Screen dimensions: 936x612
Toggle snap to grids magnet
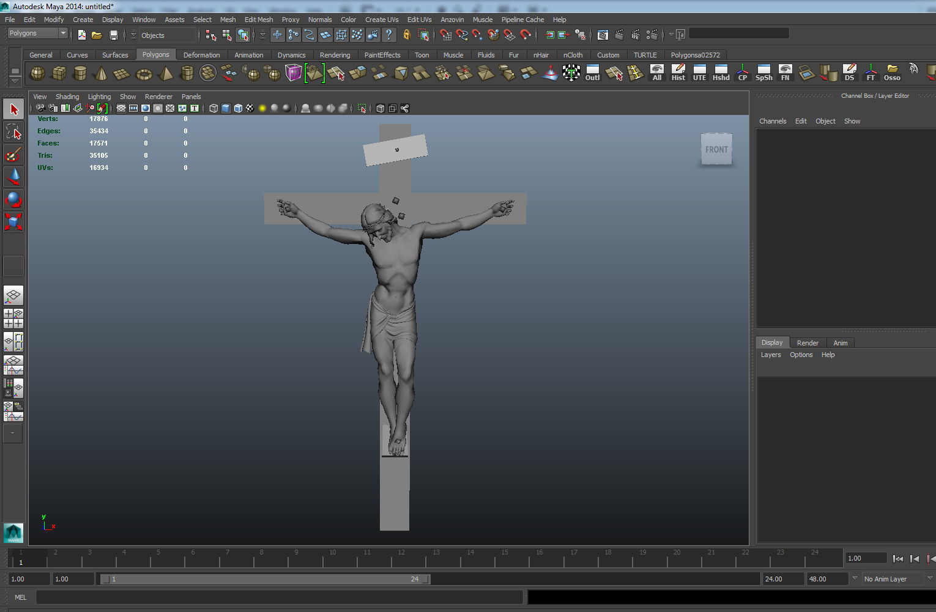446,35
